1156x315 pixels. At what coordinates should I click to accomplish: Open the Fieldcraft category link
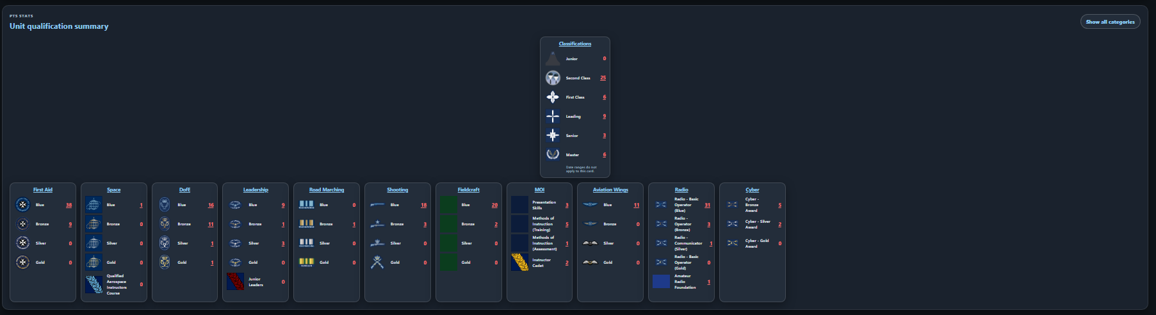(x=469, y=190)
